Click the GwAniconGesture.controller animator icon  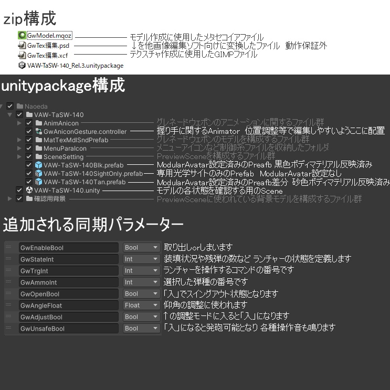(x=39, y=131)
